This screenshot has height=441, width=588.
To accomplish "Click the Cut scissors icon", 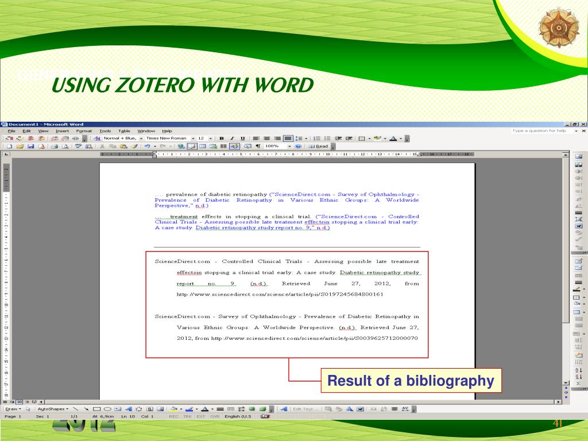I will point(102,146).
